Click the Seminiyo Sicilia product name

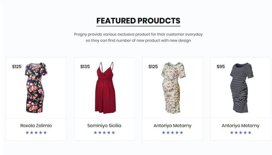(104, 126)
